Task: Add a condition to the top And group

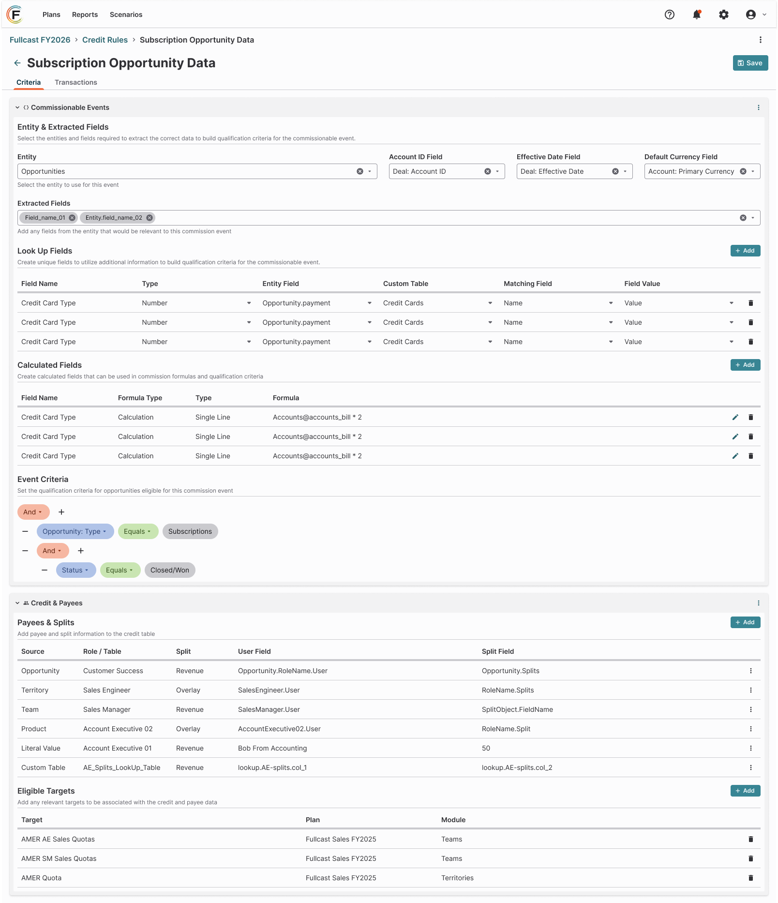Action: 61,512
